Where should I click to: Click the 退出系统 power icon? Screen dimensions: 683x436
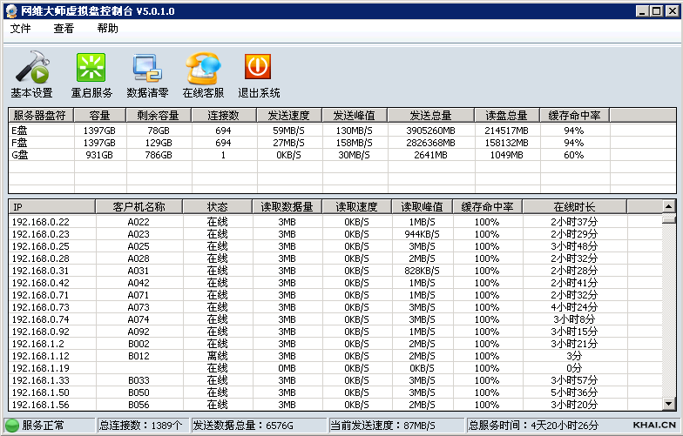coord(258,69)
